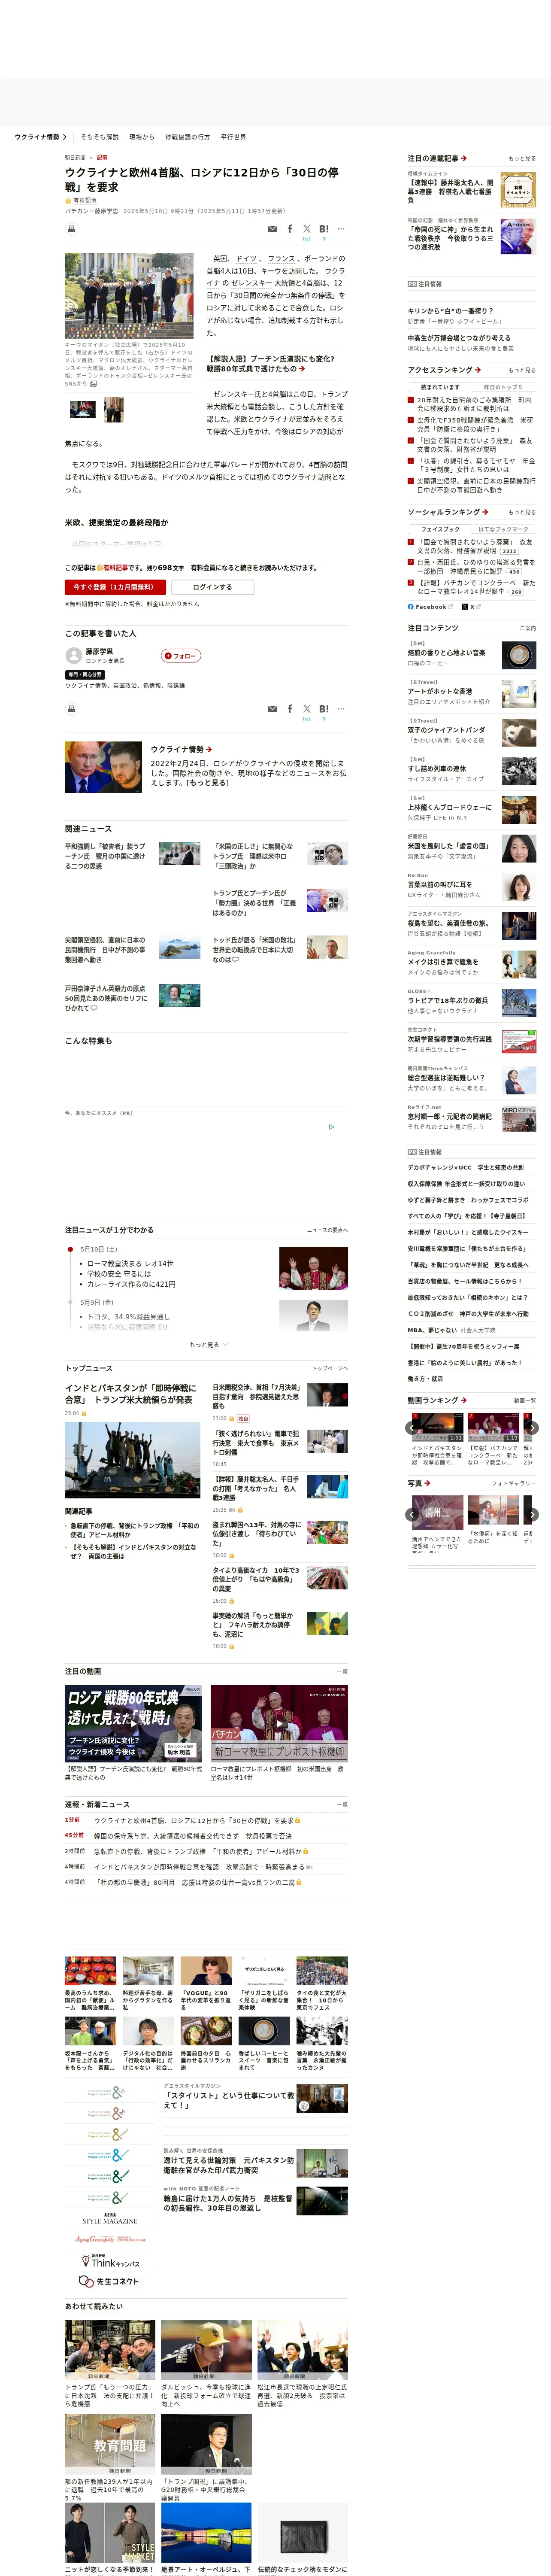Open the Putin and Zelensky topic image
The image size is (551, 2576).
[103, 767]
